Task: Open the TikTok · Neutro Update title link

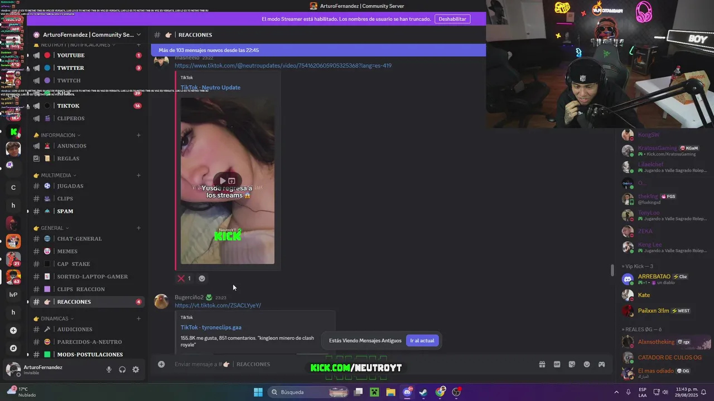Action: [x=210, y=87]
